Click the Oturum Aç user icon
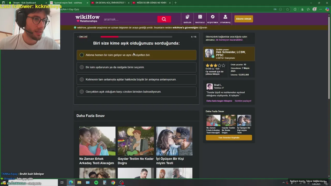Screen dimensions: 331x186 pyautogui.click(x=225, y=17)
